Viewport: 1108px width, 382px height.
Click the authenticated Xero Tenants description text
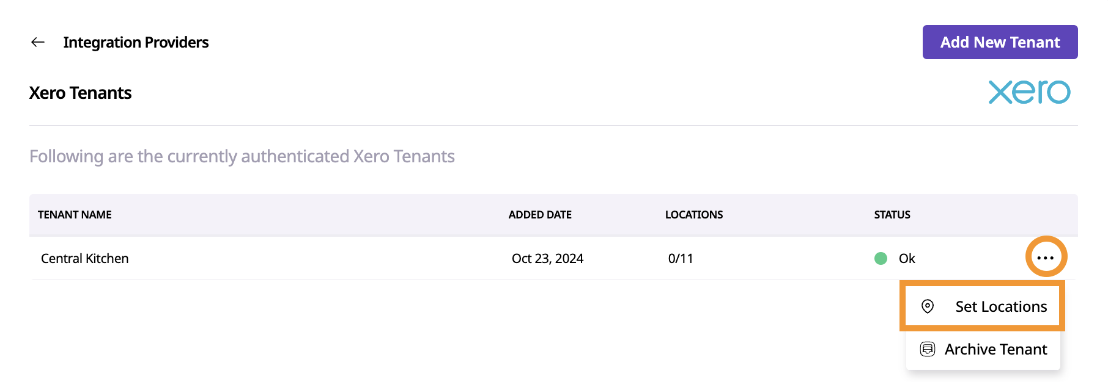(242, 156)
